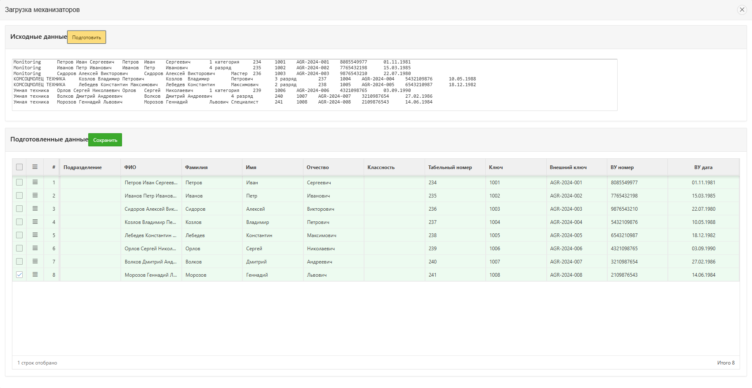Toggle the select-all checkbox in header

(19, 167)
